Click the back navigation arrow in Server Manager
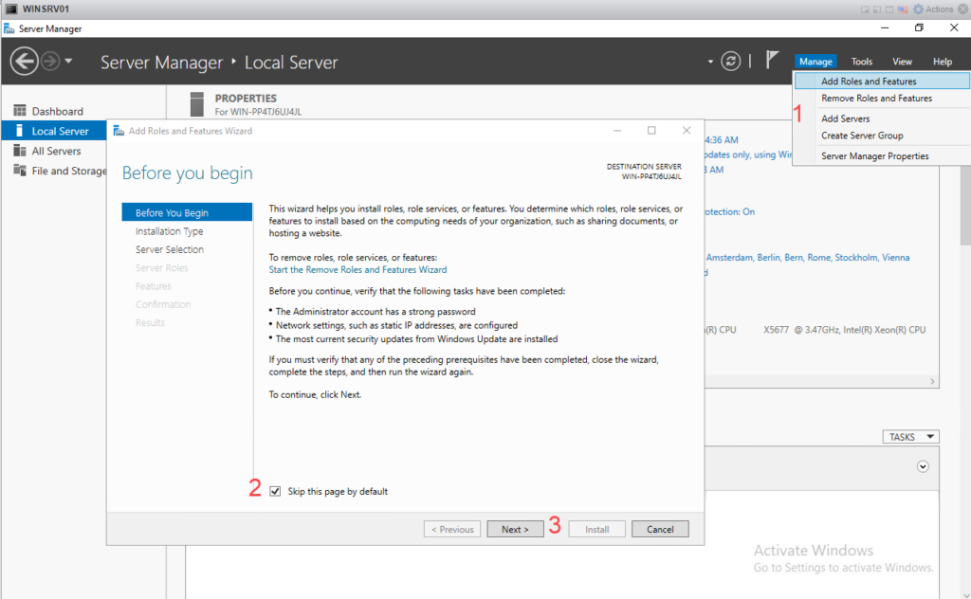The image size is (971, 599). [24, 62]
